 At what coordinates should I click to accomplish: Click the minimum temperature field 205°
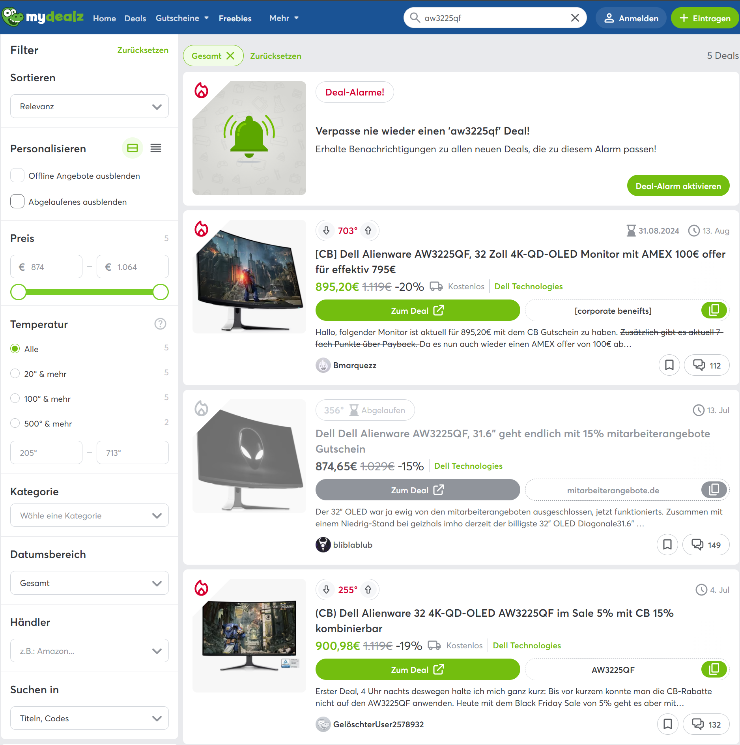click(47, 453)
